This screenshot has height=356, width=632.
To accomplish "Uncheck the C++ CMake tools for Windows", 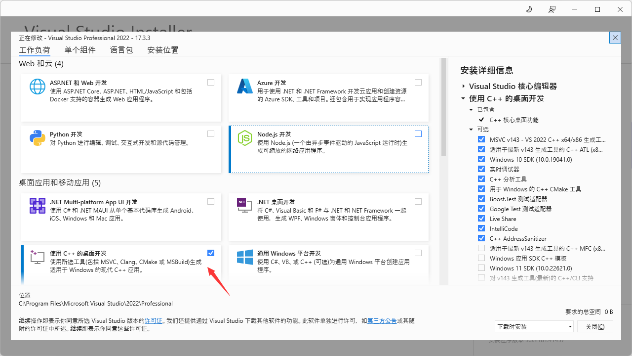I will [x=481, y=189].
